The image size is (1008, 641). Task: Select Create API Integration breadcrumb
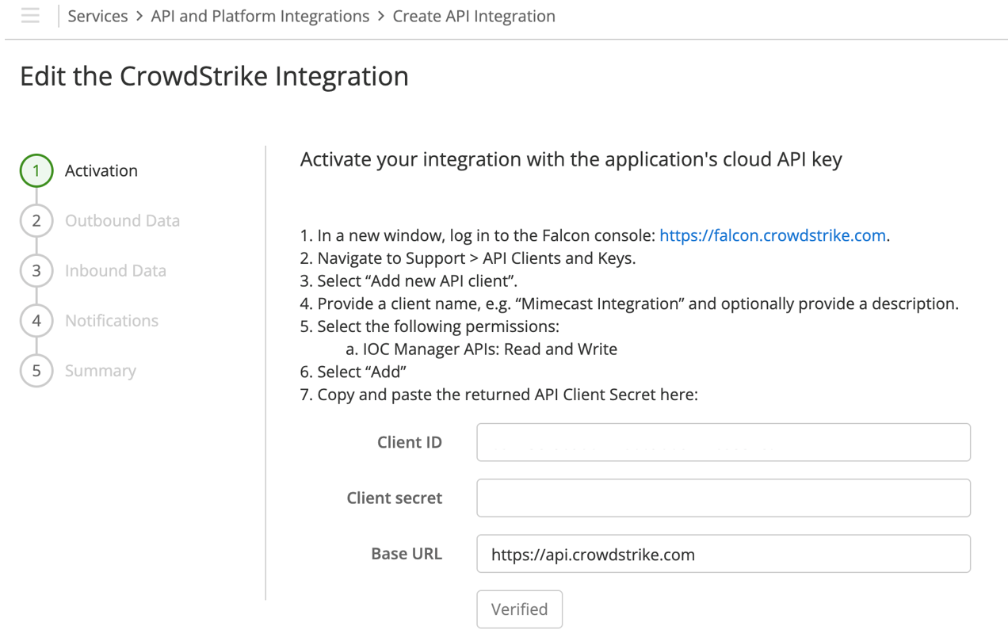tap(473, 16)
